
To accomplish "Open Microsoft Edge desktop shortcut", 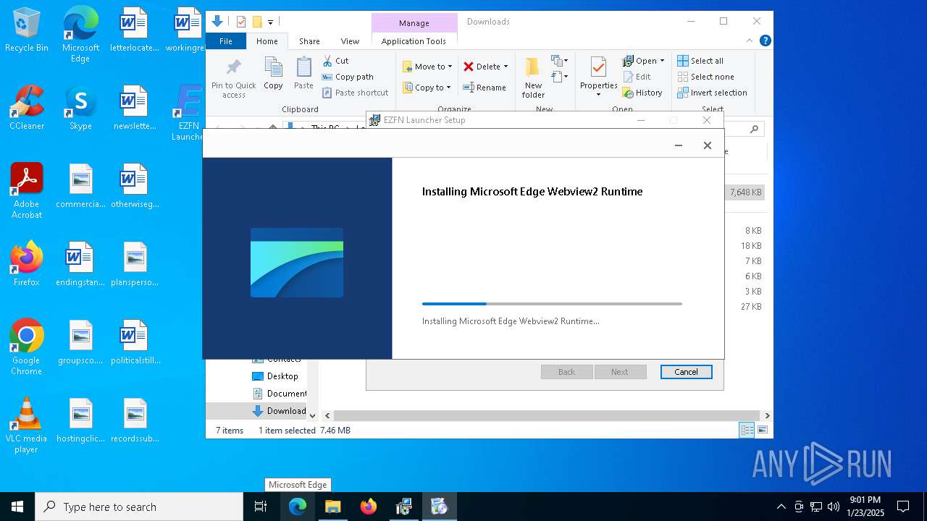I will click(x=80, y=35).
